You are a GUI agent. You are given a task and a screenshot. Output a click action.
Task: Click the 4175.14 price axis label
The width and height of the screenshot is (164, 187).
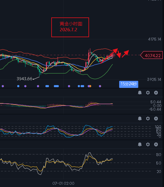click(x=154, y=39)
